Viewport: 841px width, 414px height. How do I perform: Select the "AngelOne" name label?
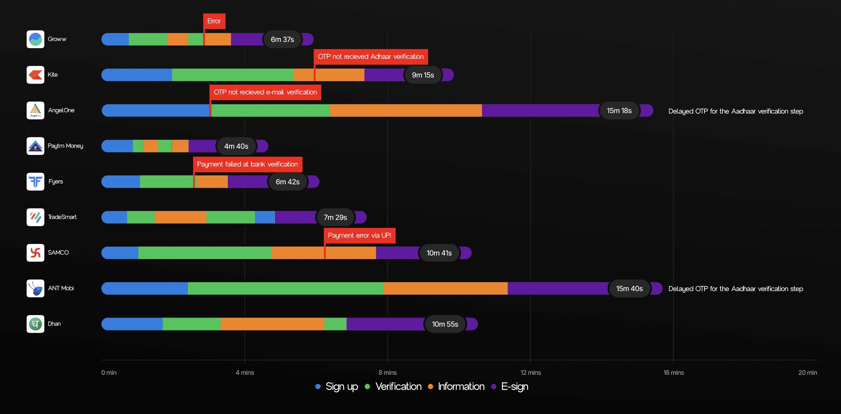tap(61, 110)
